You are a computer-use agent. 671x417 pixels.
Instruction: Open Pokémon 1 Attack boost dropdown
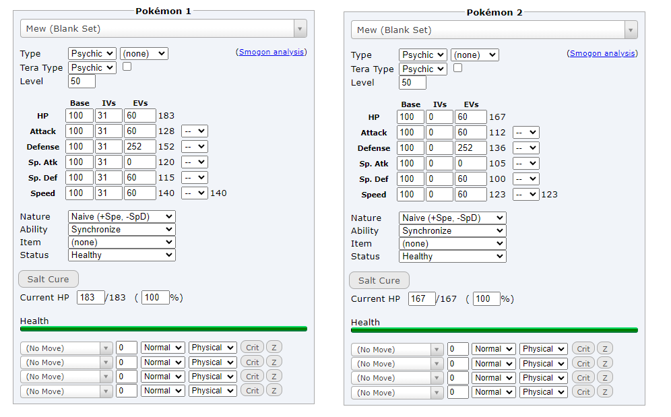coord(195,131)
